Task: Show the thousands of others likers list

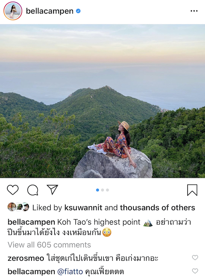Action: pyautogui.click(x=157, y=208)
